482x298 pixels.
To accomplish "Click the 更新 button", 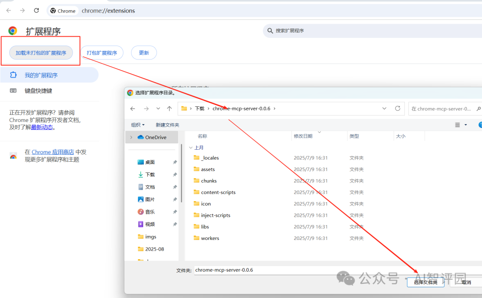I will coord(144,53).
